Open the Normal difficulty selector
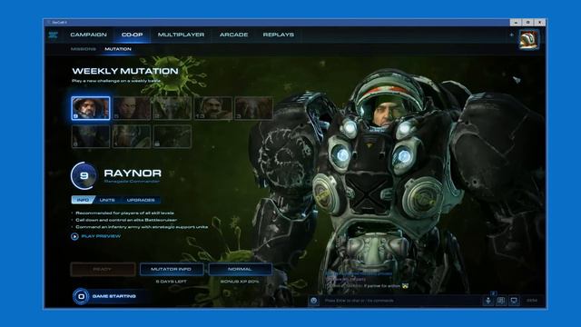Viewport: 581px width, 327px height. [240, 269]
